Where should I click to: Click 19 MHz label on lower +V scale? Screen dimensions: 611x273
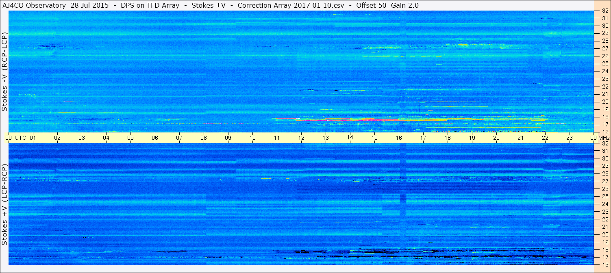pos(604,242)
